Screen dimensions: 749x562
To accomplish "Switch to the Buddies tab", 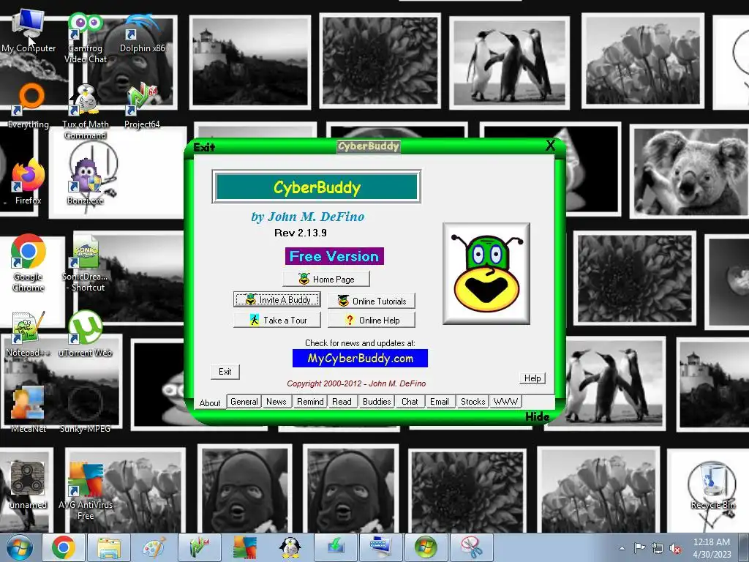I will click(x=377, y=402).
